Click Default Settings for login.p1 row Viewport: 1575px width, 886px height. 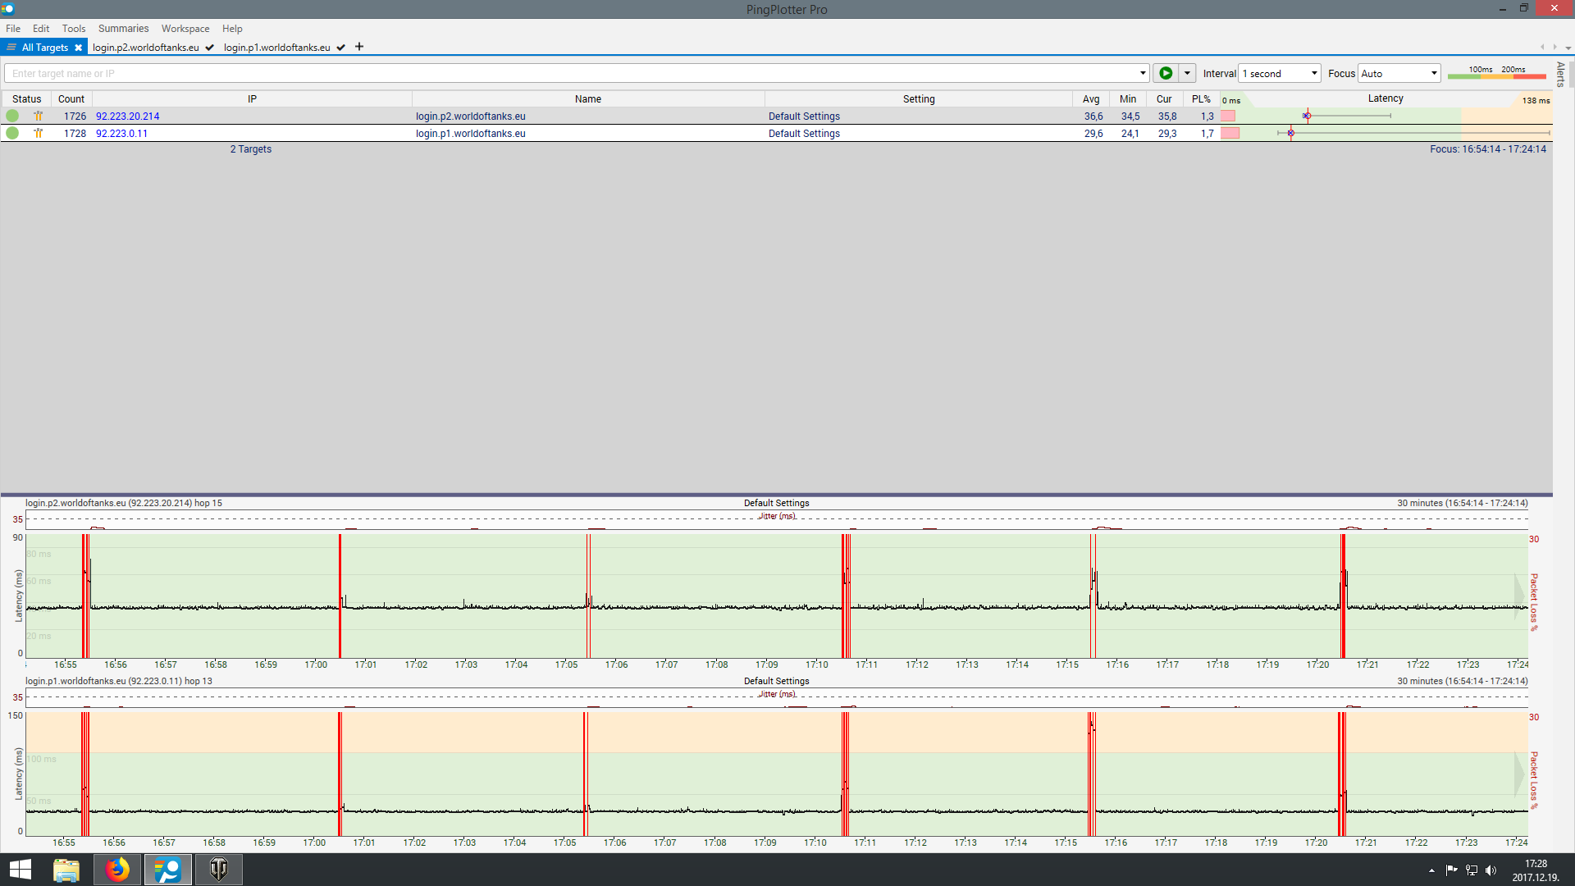(804, 134)
